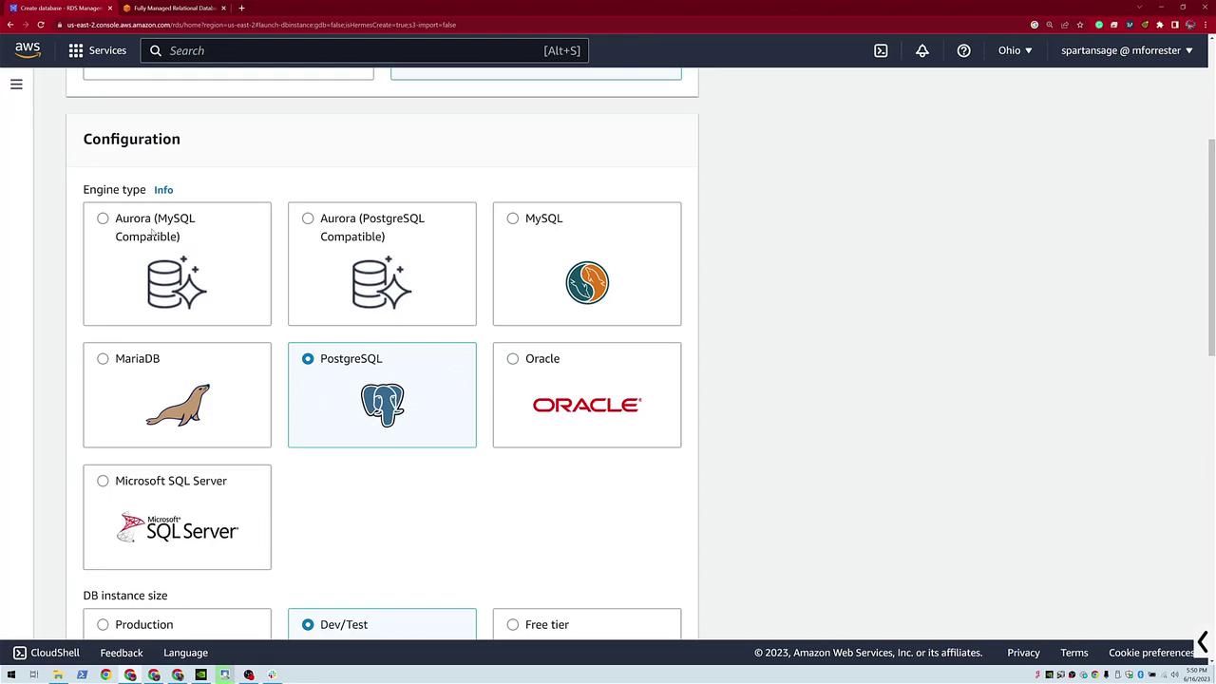
Task: Click the share page icon in address bar
Action: (1065, 25)
